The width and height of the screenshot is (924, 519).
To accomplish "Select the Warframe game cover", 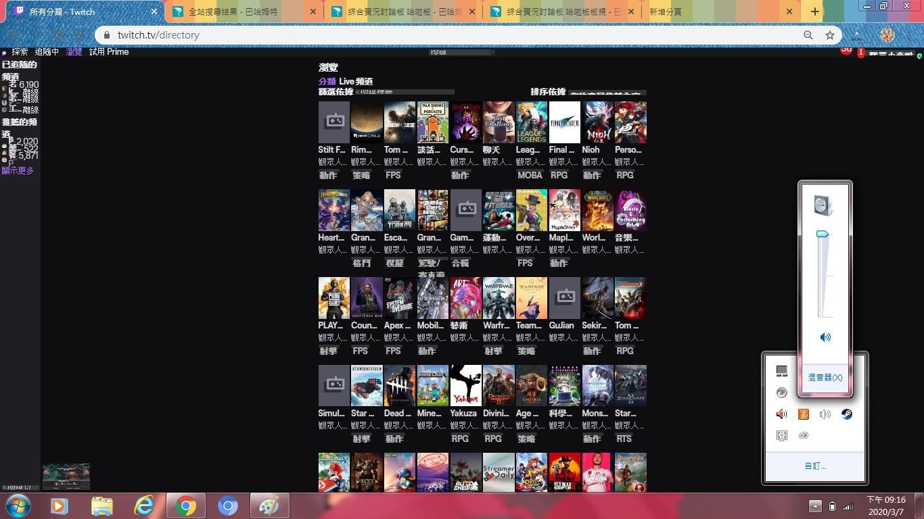I will pyautogui.click(x=499, y=298).
